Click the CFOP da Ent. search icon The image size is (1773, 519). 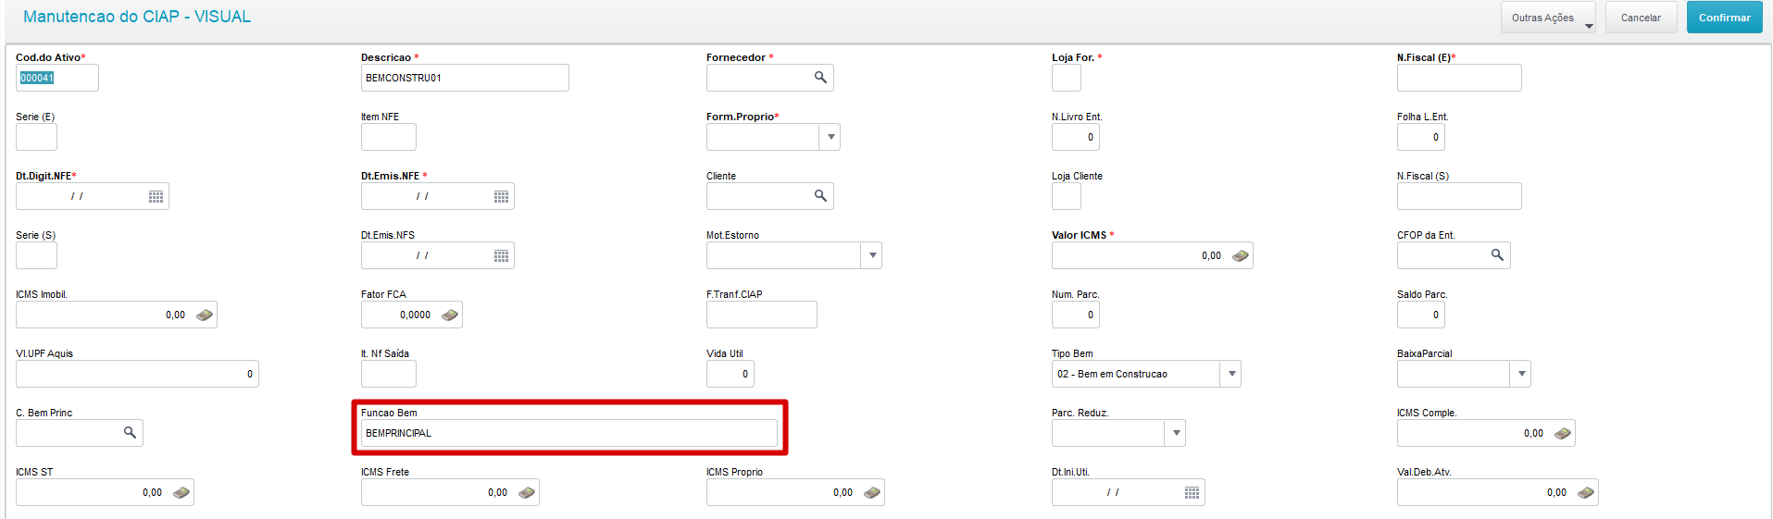tap(1497, 255)
